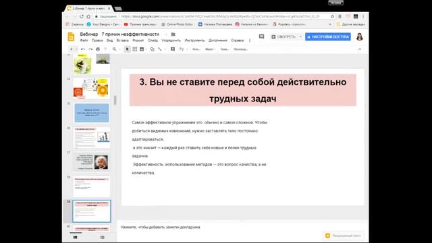
Task: Click the Тема theme button
Action: (225, 49)
